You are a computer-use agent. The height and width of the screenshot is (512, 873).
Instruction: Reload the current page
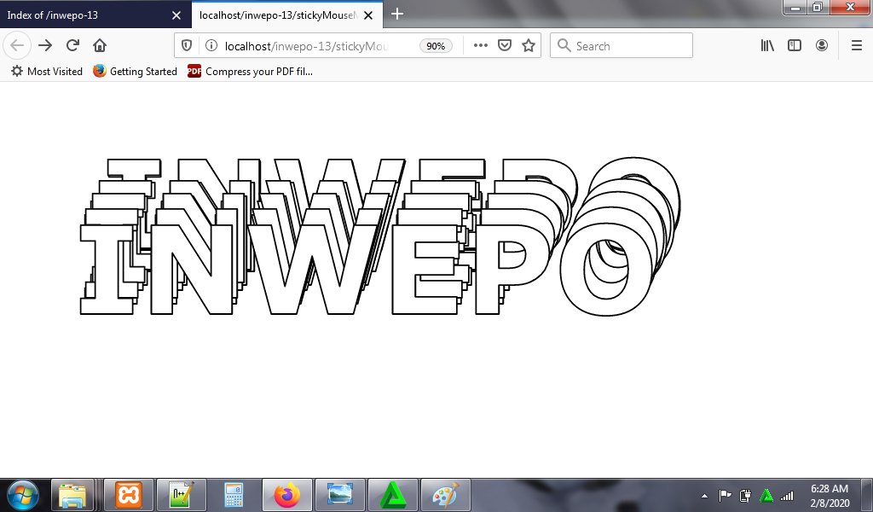point(72,45)
